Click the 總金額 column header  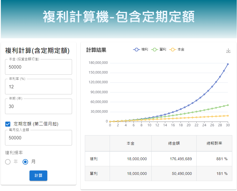[174, 143]
